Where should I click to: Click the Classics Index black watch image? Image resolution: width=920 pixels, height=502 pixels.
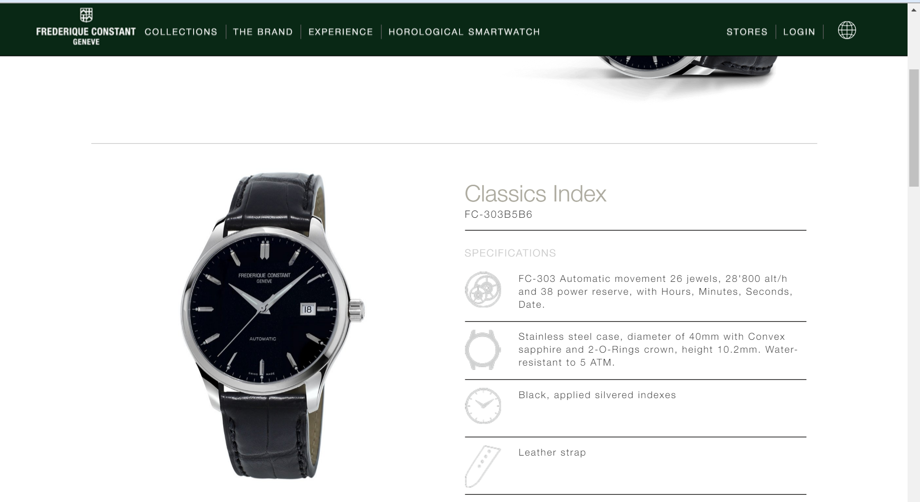(272, 325)
